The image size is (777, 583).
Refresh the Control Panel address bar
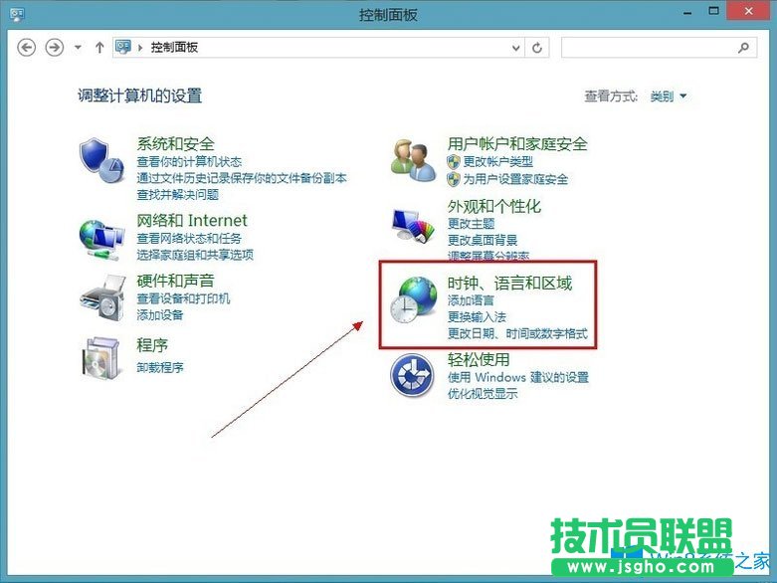537,48
